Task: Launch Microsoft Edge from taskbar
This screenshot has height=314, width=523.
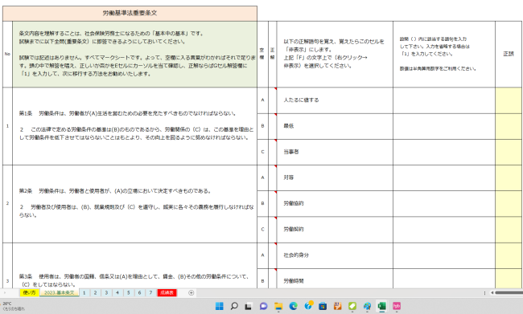Action: tap(293, 306)
